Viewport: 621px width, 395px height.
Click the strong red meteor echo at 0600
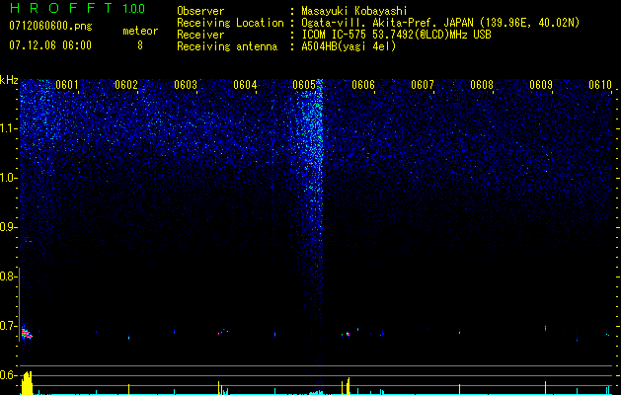[27, 334]
